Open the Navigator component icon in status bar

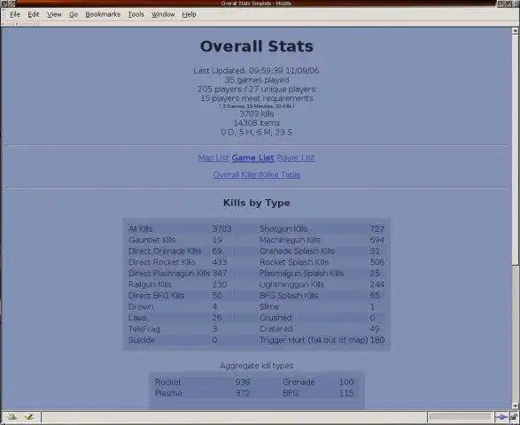tap(12, 417)
